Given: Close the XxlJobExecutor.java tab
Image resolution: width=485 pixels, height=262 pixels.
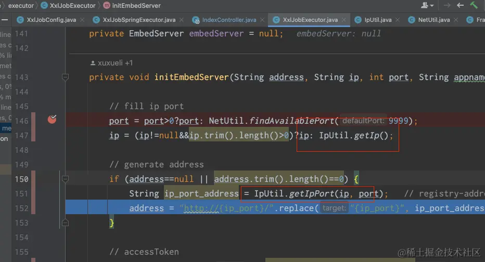Looking at the screenshot, I should click(343, 20).
